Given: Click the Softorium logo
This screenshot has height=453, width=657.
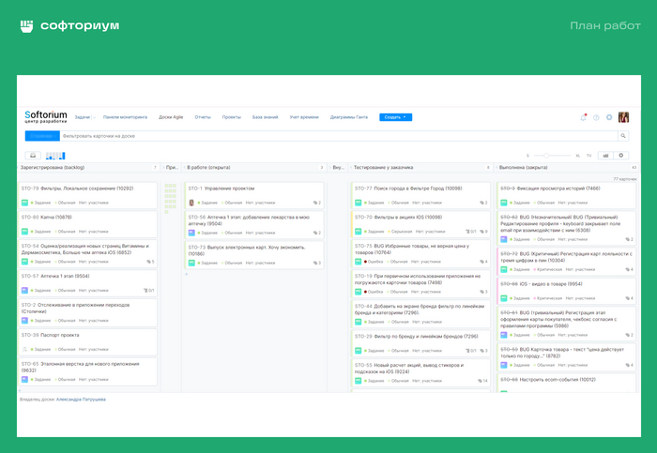Looking at the screenshot, I should [45, 116].
